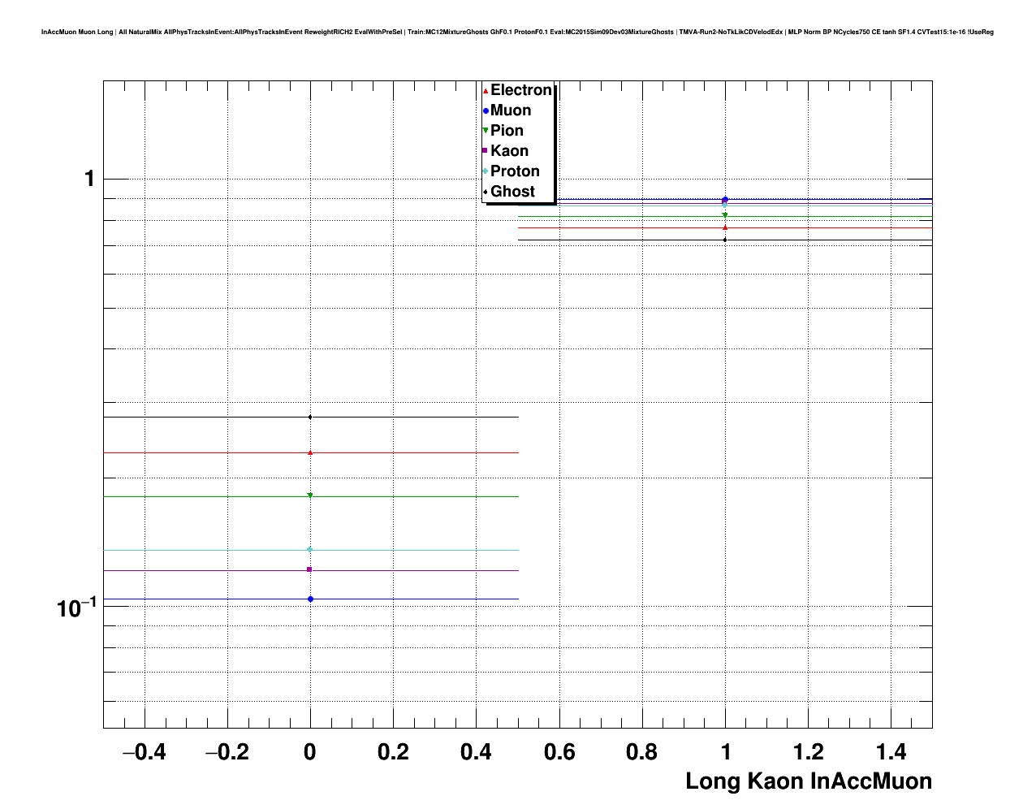The height and width of the screenshot is (809, 1036).
Task: Click the 10⁻¹ label on the y-axis
Action: [77, 607]
